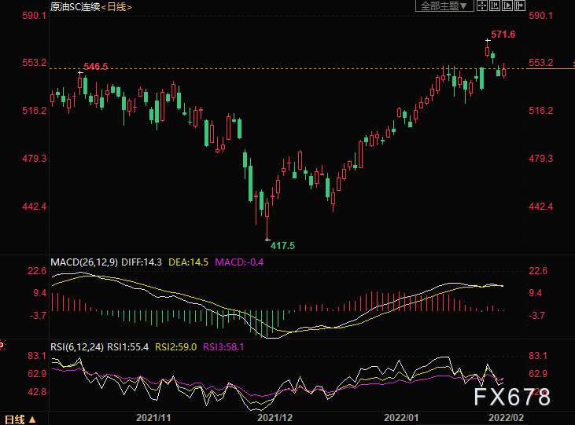Switch period via bottom 日线 tab
Image resolution: width=575 pixels, height=425 pixels.
20,420
